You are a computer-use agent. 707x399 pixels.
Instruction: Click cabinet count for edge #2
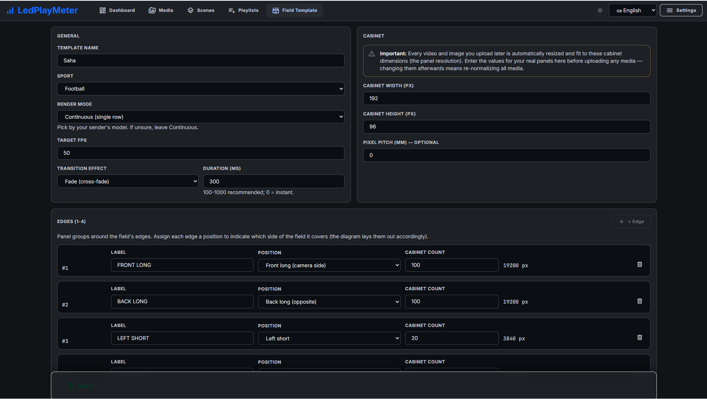point(452,301)
